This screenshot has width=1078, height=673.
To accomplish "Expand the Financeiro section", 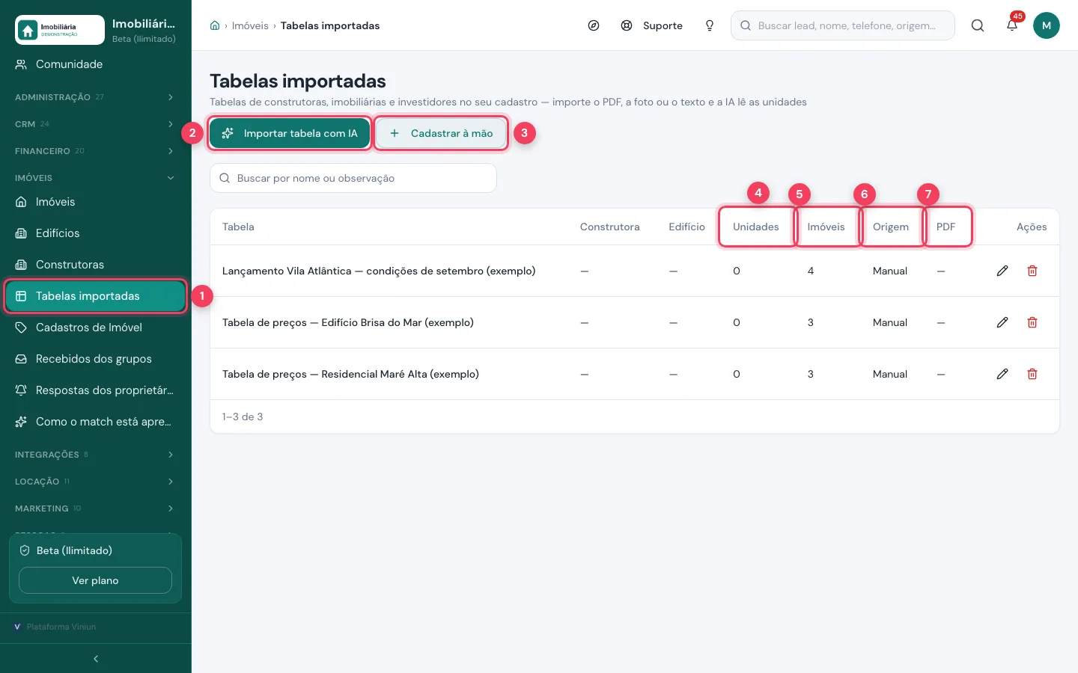I will click(96, 151).
